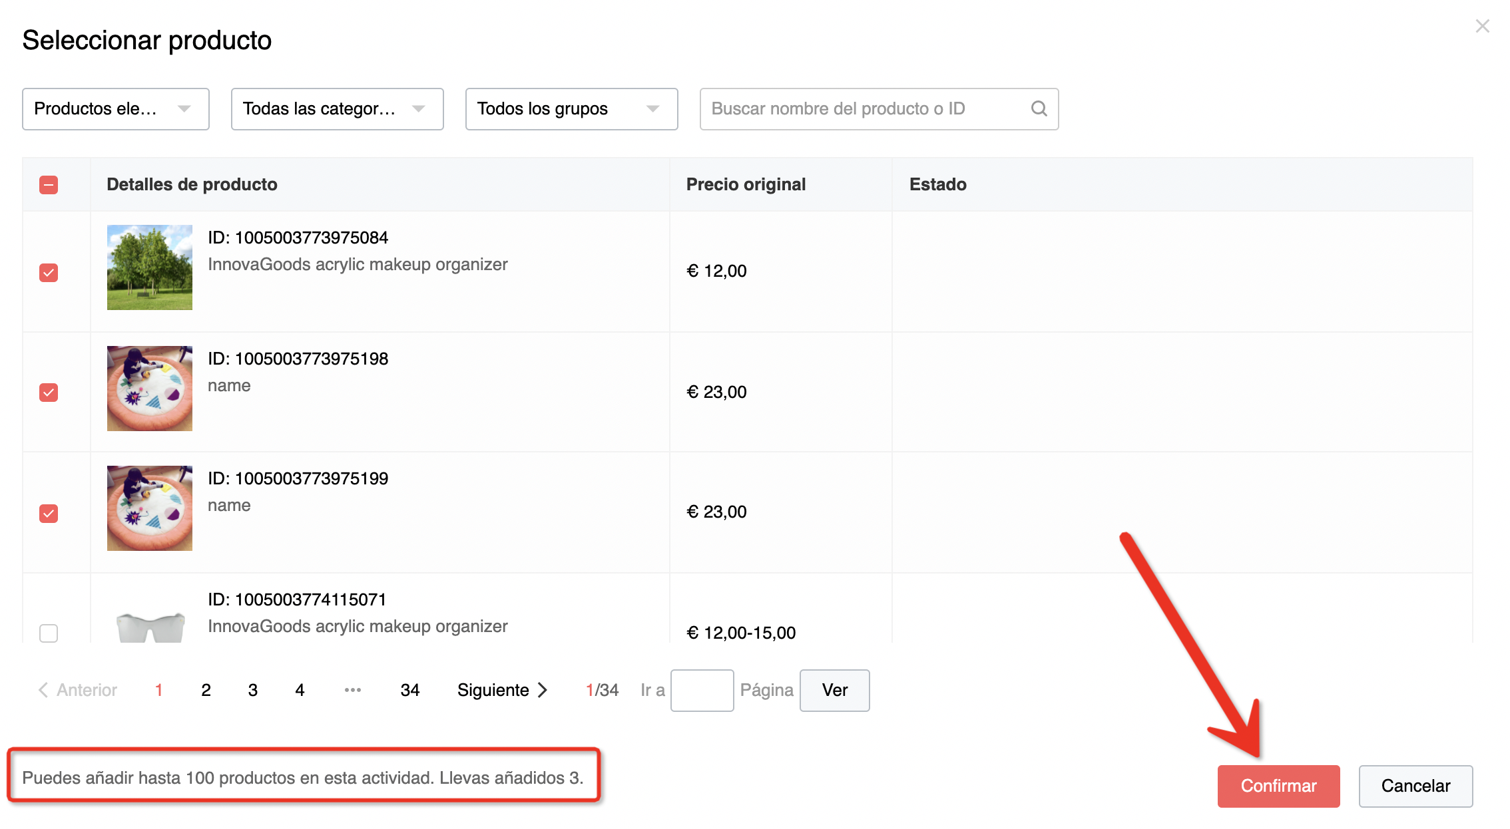This screenshot has height=829, width=1510.
Task: Expand Todas las categorías dropdown
Action: tap(337, 109)
